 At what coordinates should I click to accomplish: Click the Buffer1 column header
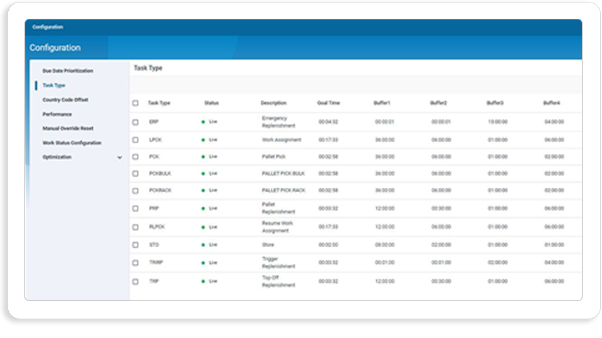(382, 103)
